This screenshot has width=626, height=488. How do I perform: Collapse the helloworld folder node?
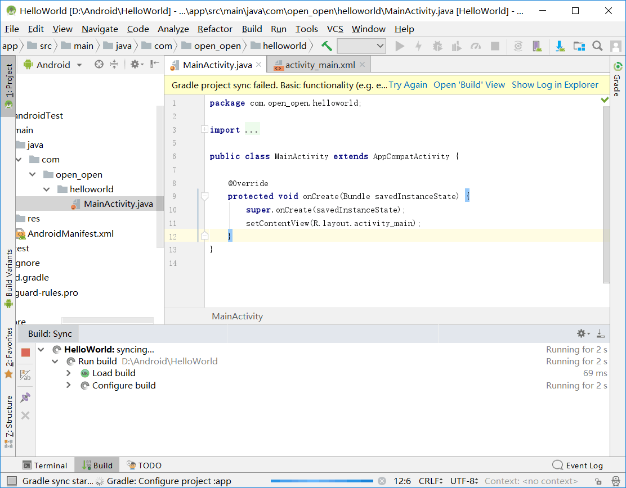click(x=47, y=189)
